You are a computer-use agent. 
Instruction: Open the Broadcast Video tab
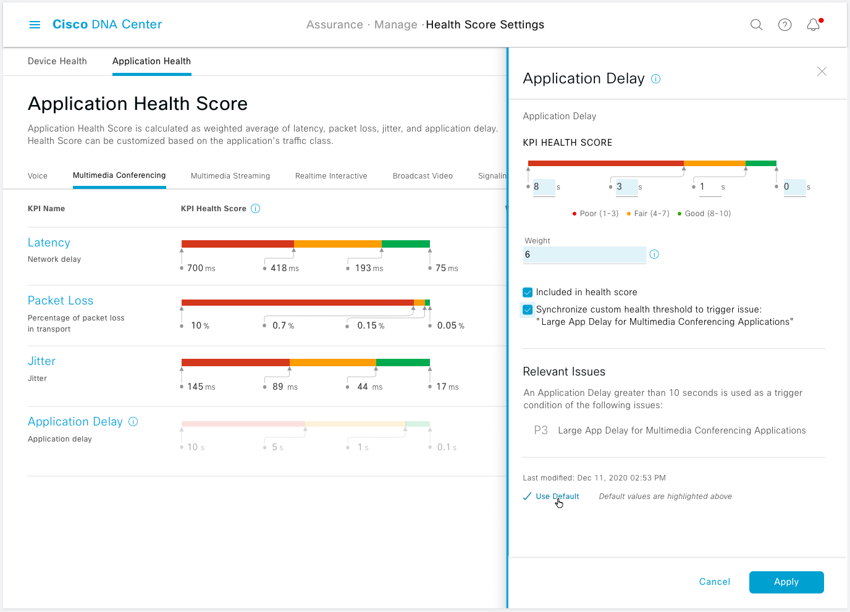pyautogui.click(x=423, y=176)
